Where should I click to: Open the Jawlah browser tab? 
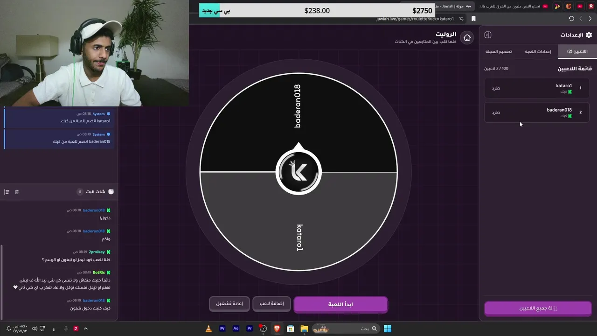(454, 6)
